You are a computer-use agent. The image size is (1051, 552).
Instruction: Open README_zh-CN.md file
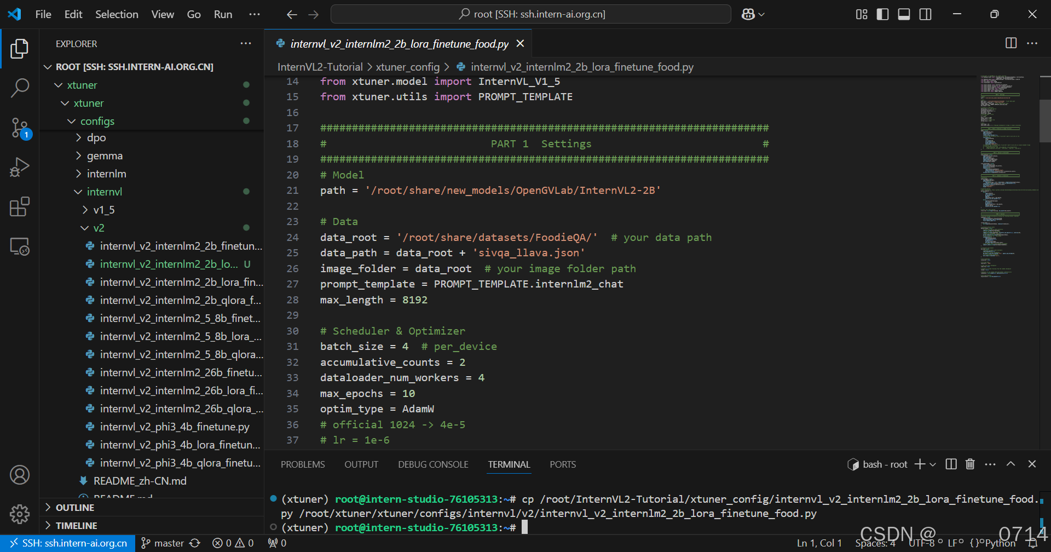[x=140, y=481]
